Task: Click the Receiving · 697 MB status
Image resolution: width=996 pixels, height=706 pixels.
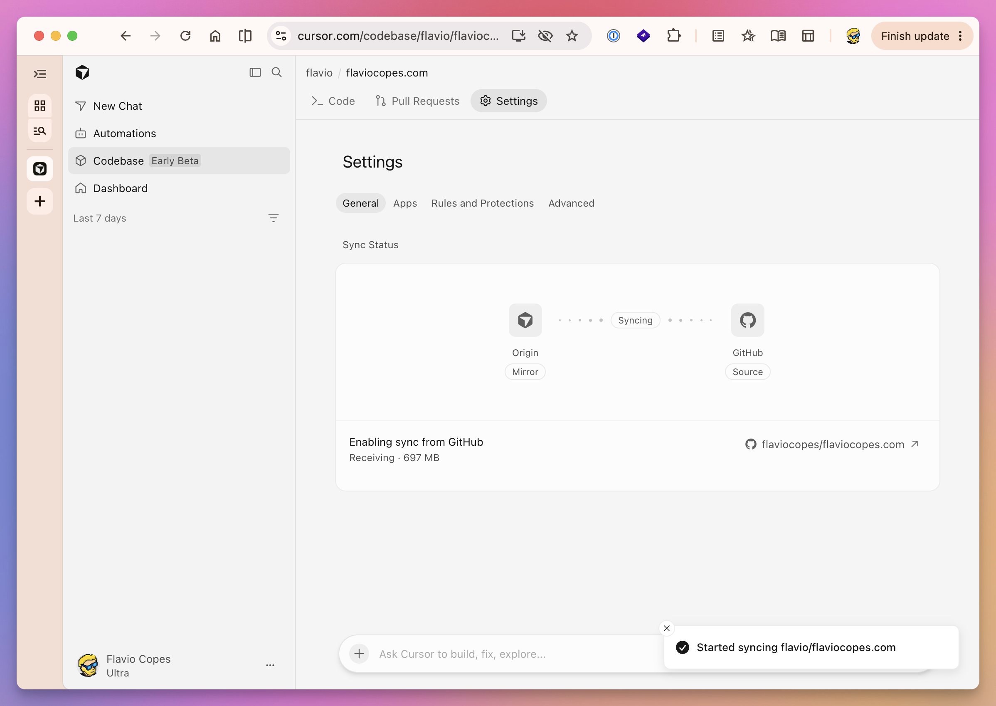Action: (394, 458)
